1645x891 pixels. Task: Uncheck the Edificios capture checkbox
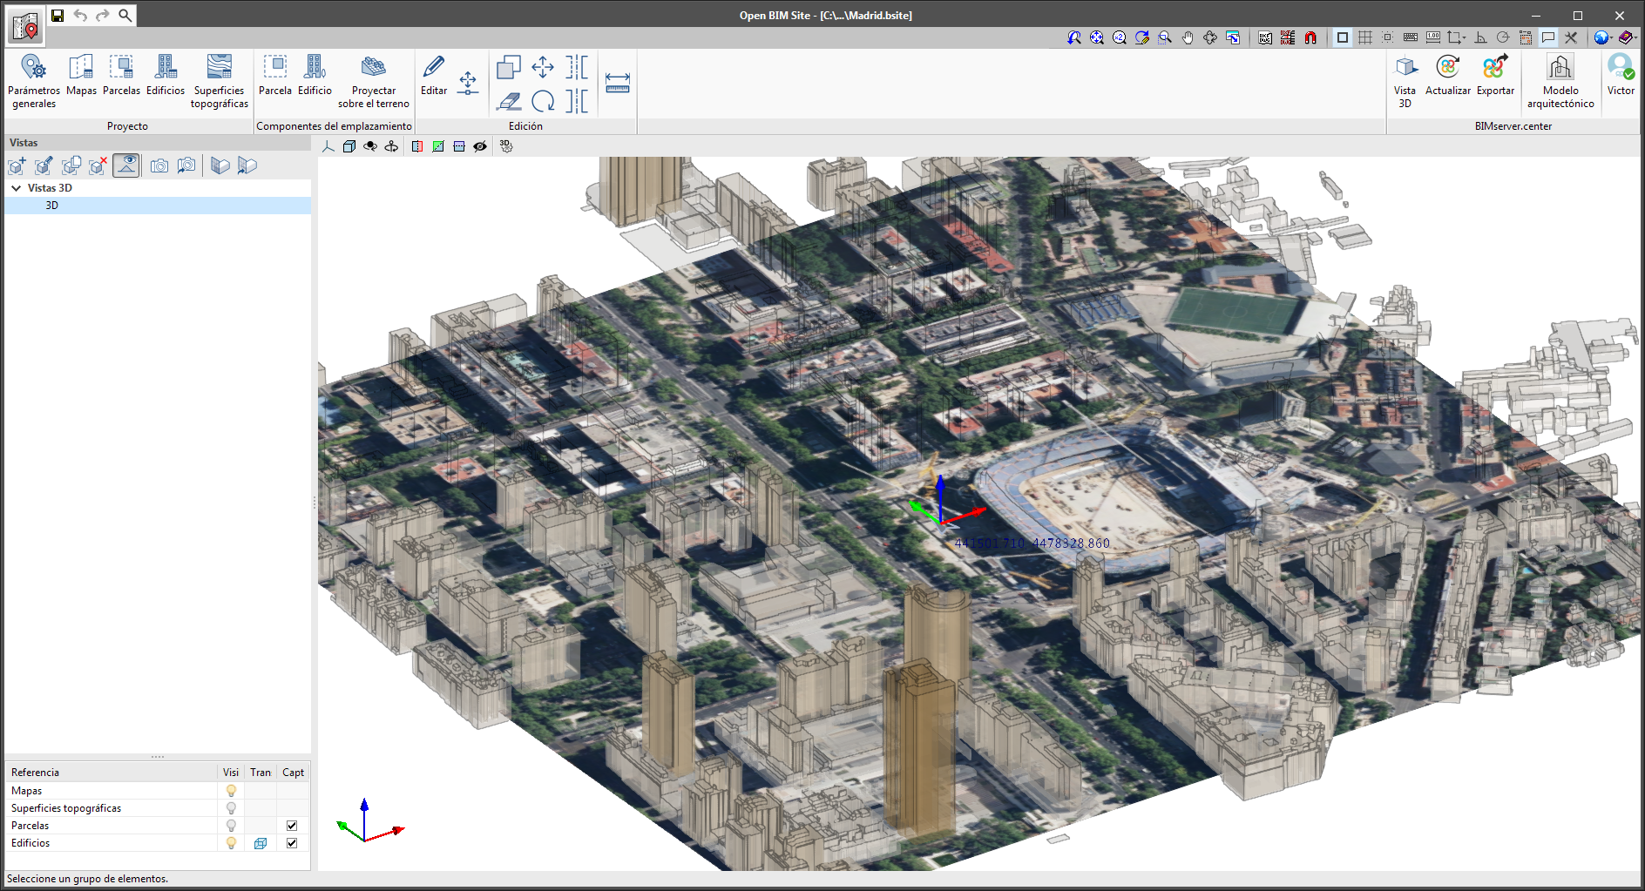(292, 843)
